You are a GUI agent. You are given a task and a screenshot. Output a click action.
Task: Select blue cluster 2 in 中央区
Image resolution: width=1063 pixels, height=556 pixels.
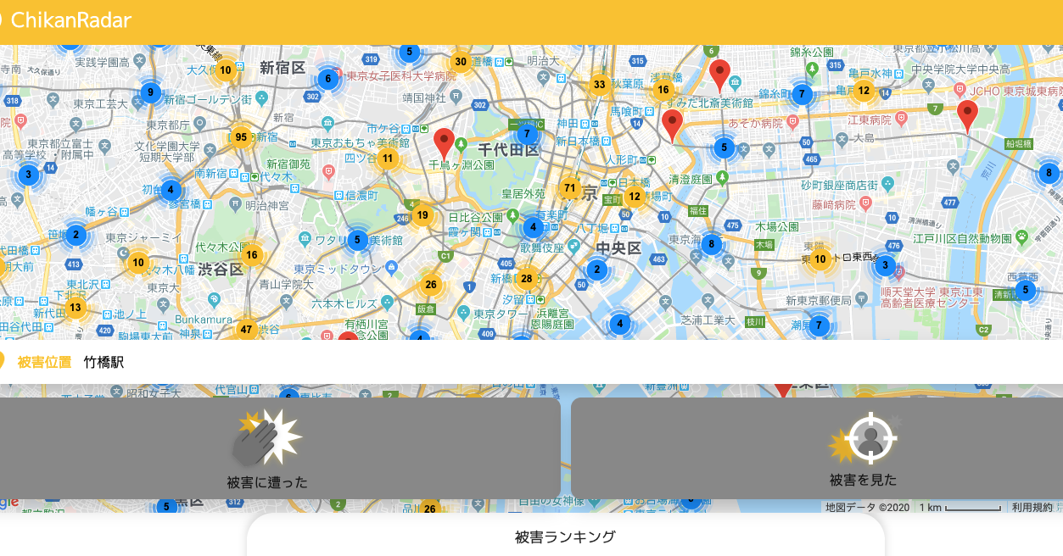[x=596, y=270]
